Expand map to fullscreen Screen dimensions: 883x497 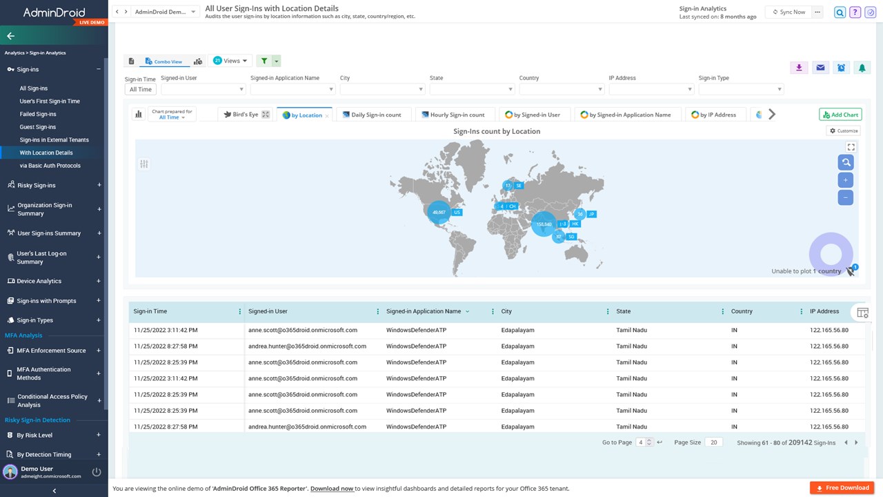pos(851,147)
